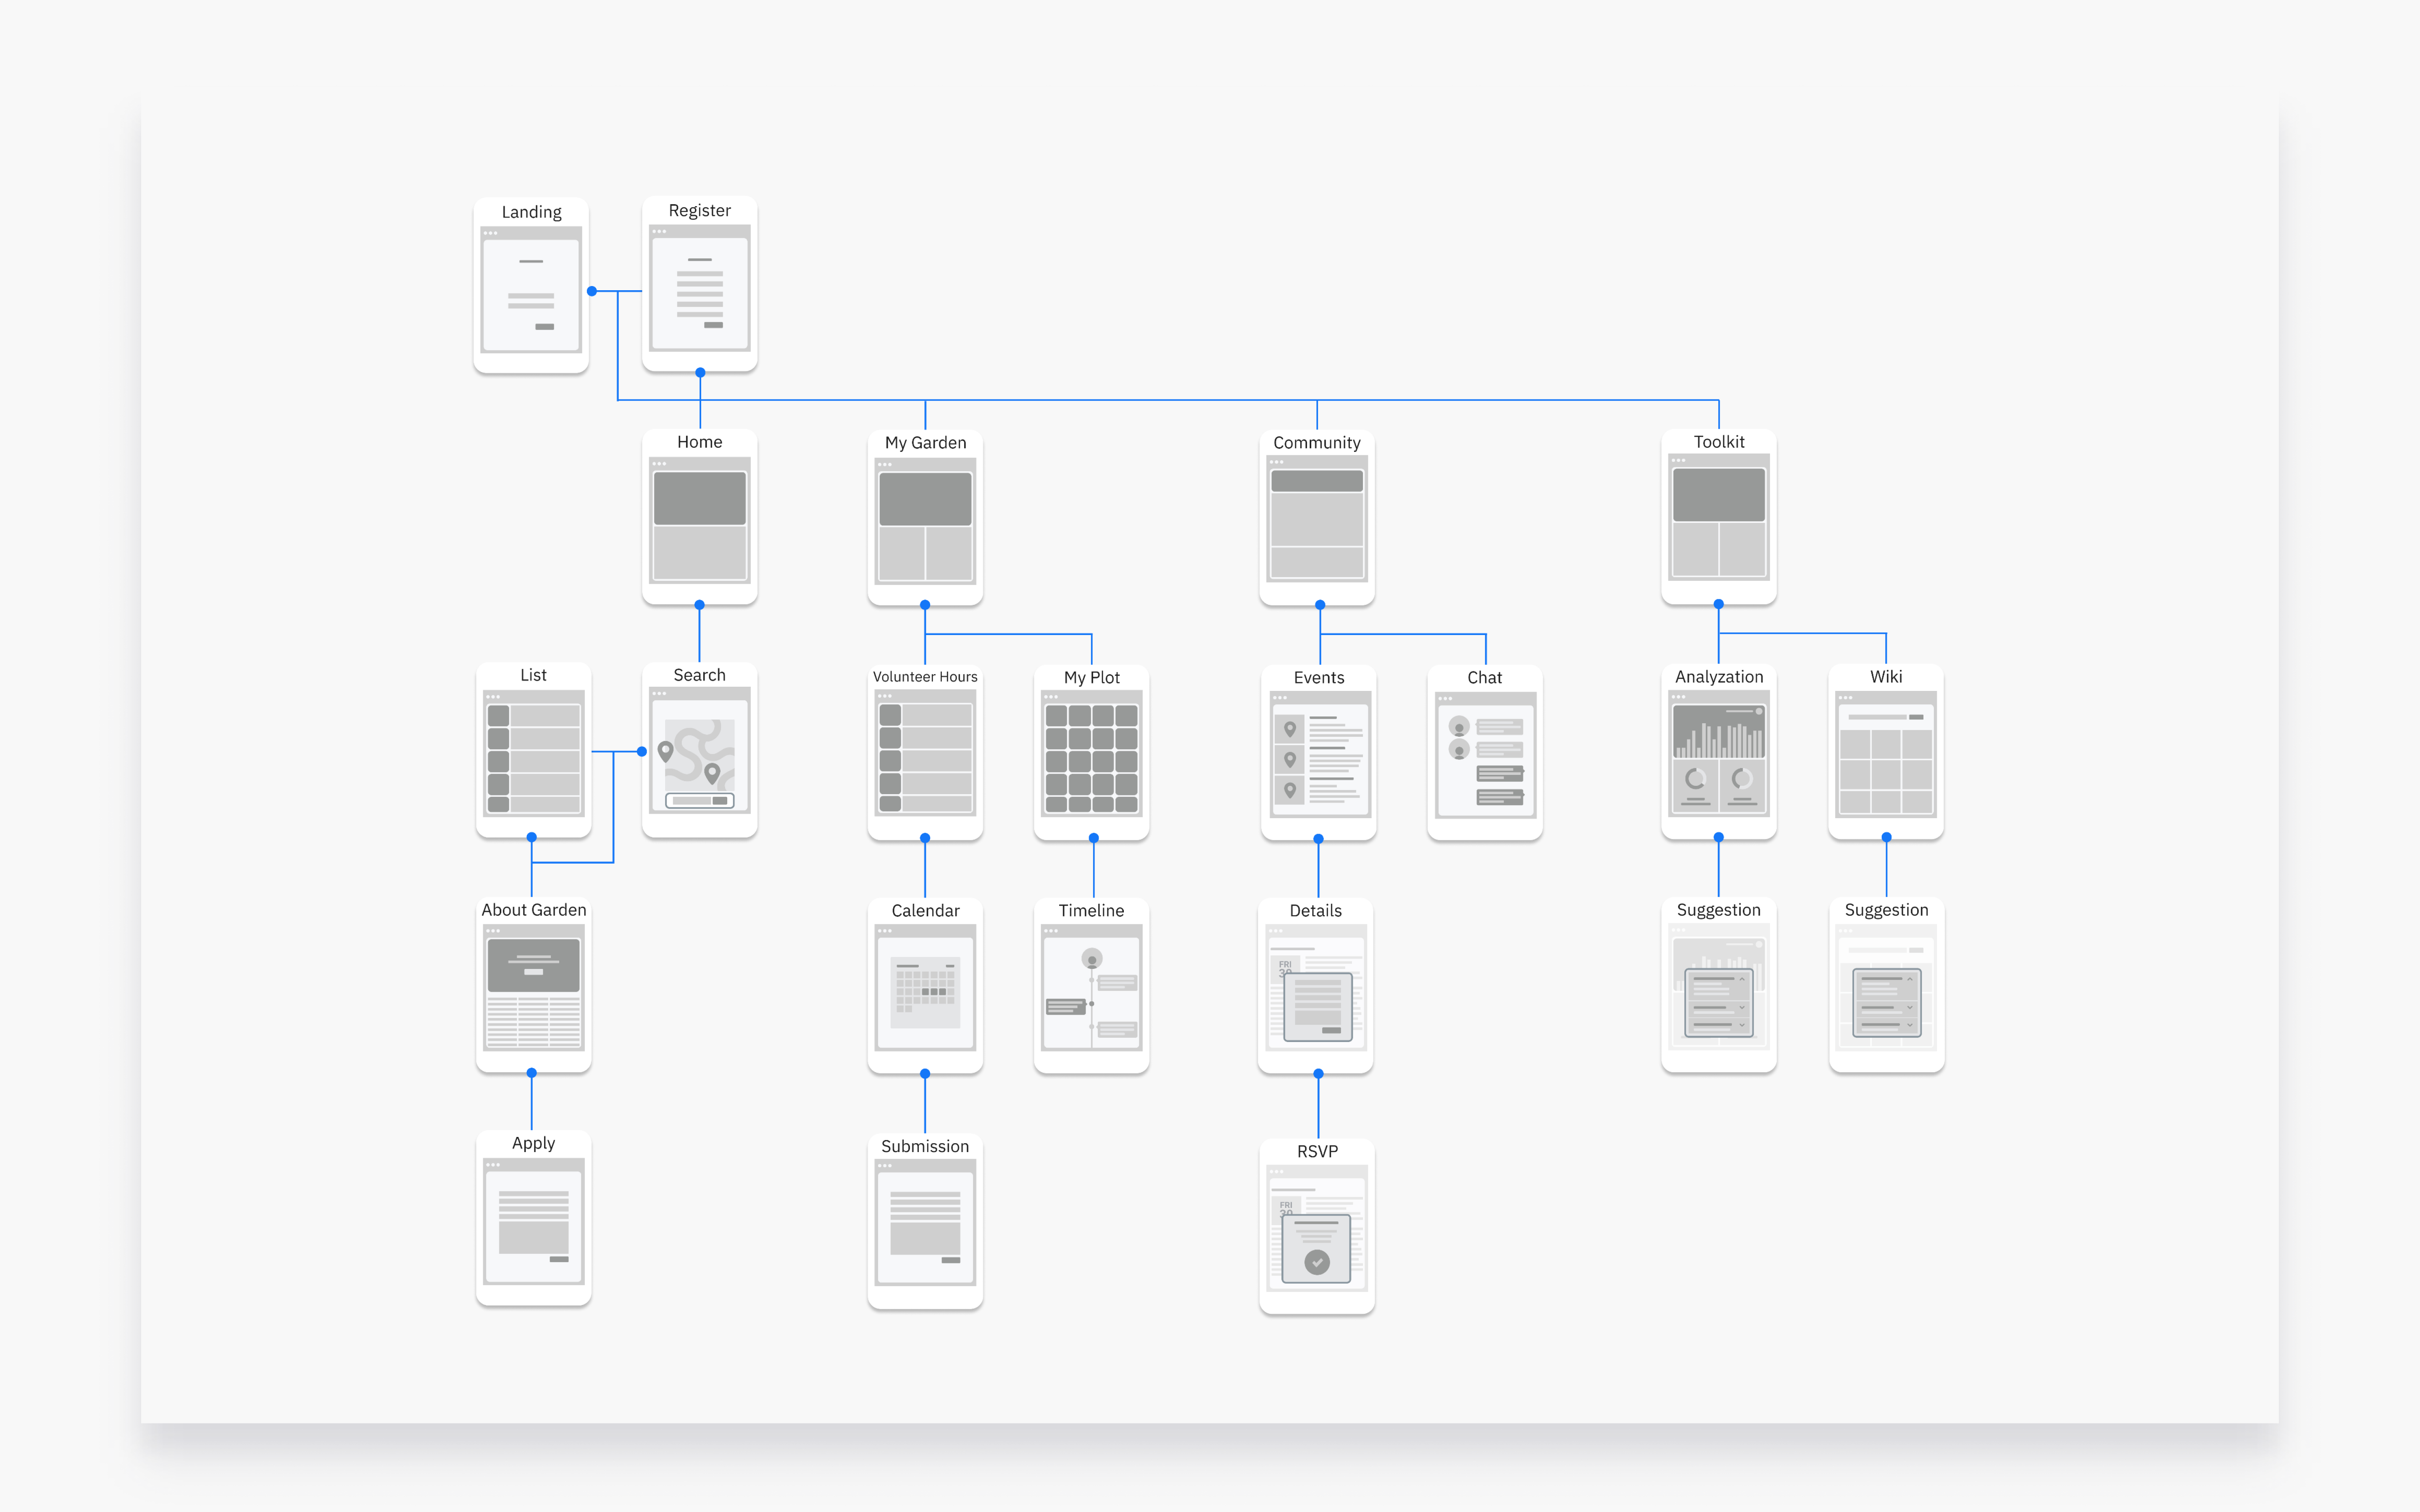The height and width of the screenshot is (1512, 2420).
Task: Click the Home page wireframe thumbnail
Action: point(699,520)
